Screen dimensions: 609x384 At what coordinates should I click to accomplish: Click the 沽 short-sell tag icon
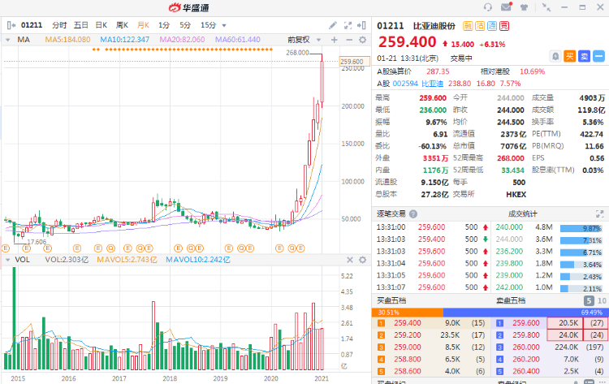pyautogui.click(x=480, y=26)
